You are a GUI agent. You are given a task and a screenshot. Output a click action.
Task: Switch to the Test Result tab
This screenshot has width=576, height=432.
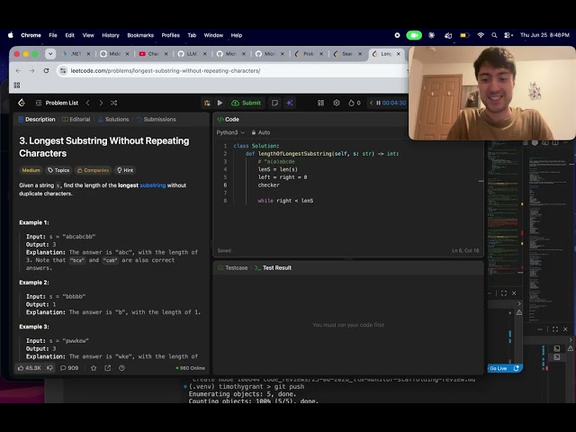[x=273, y=268]
